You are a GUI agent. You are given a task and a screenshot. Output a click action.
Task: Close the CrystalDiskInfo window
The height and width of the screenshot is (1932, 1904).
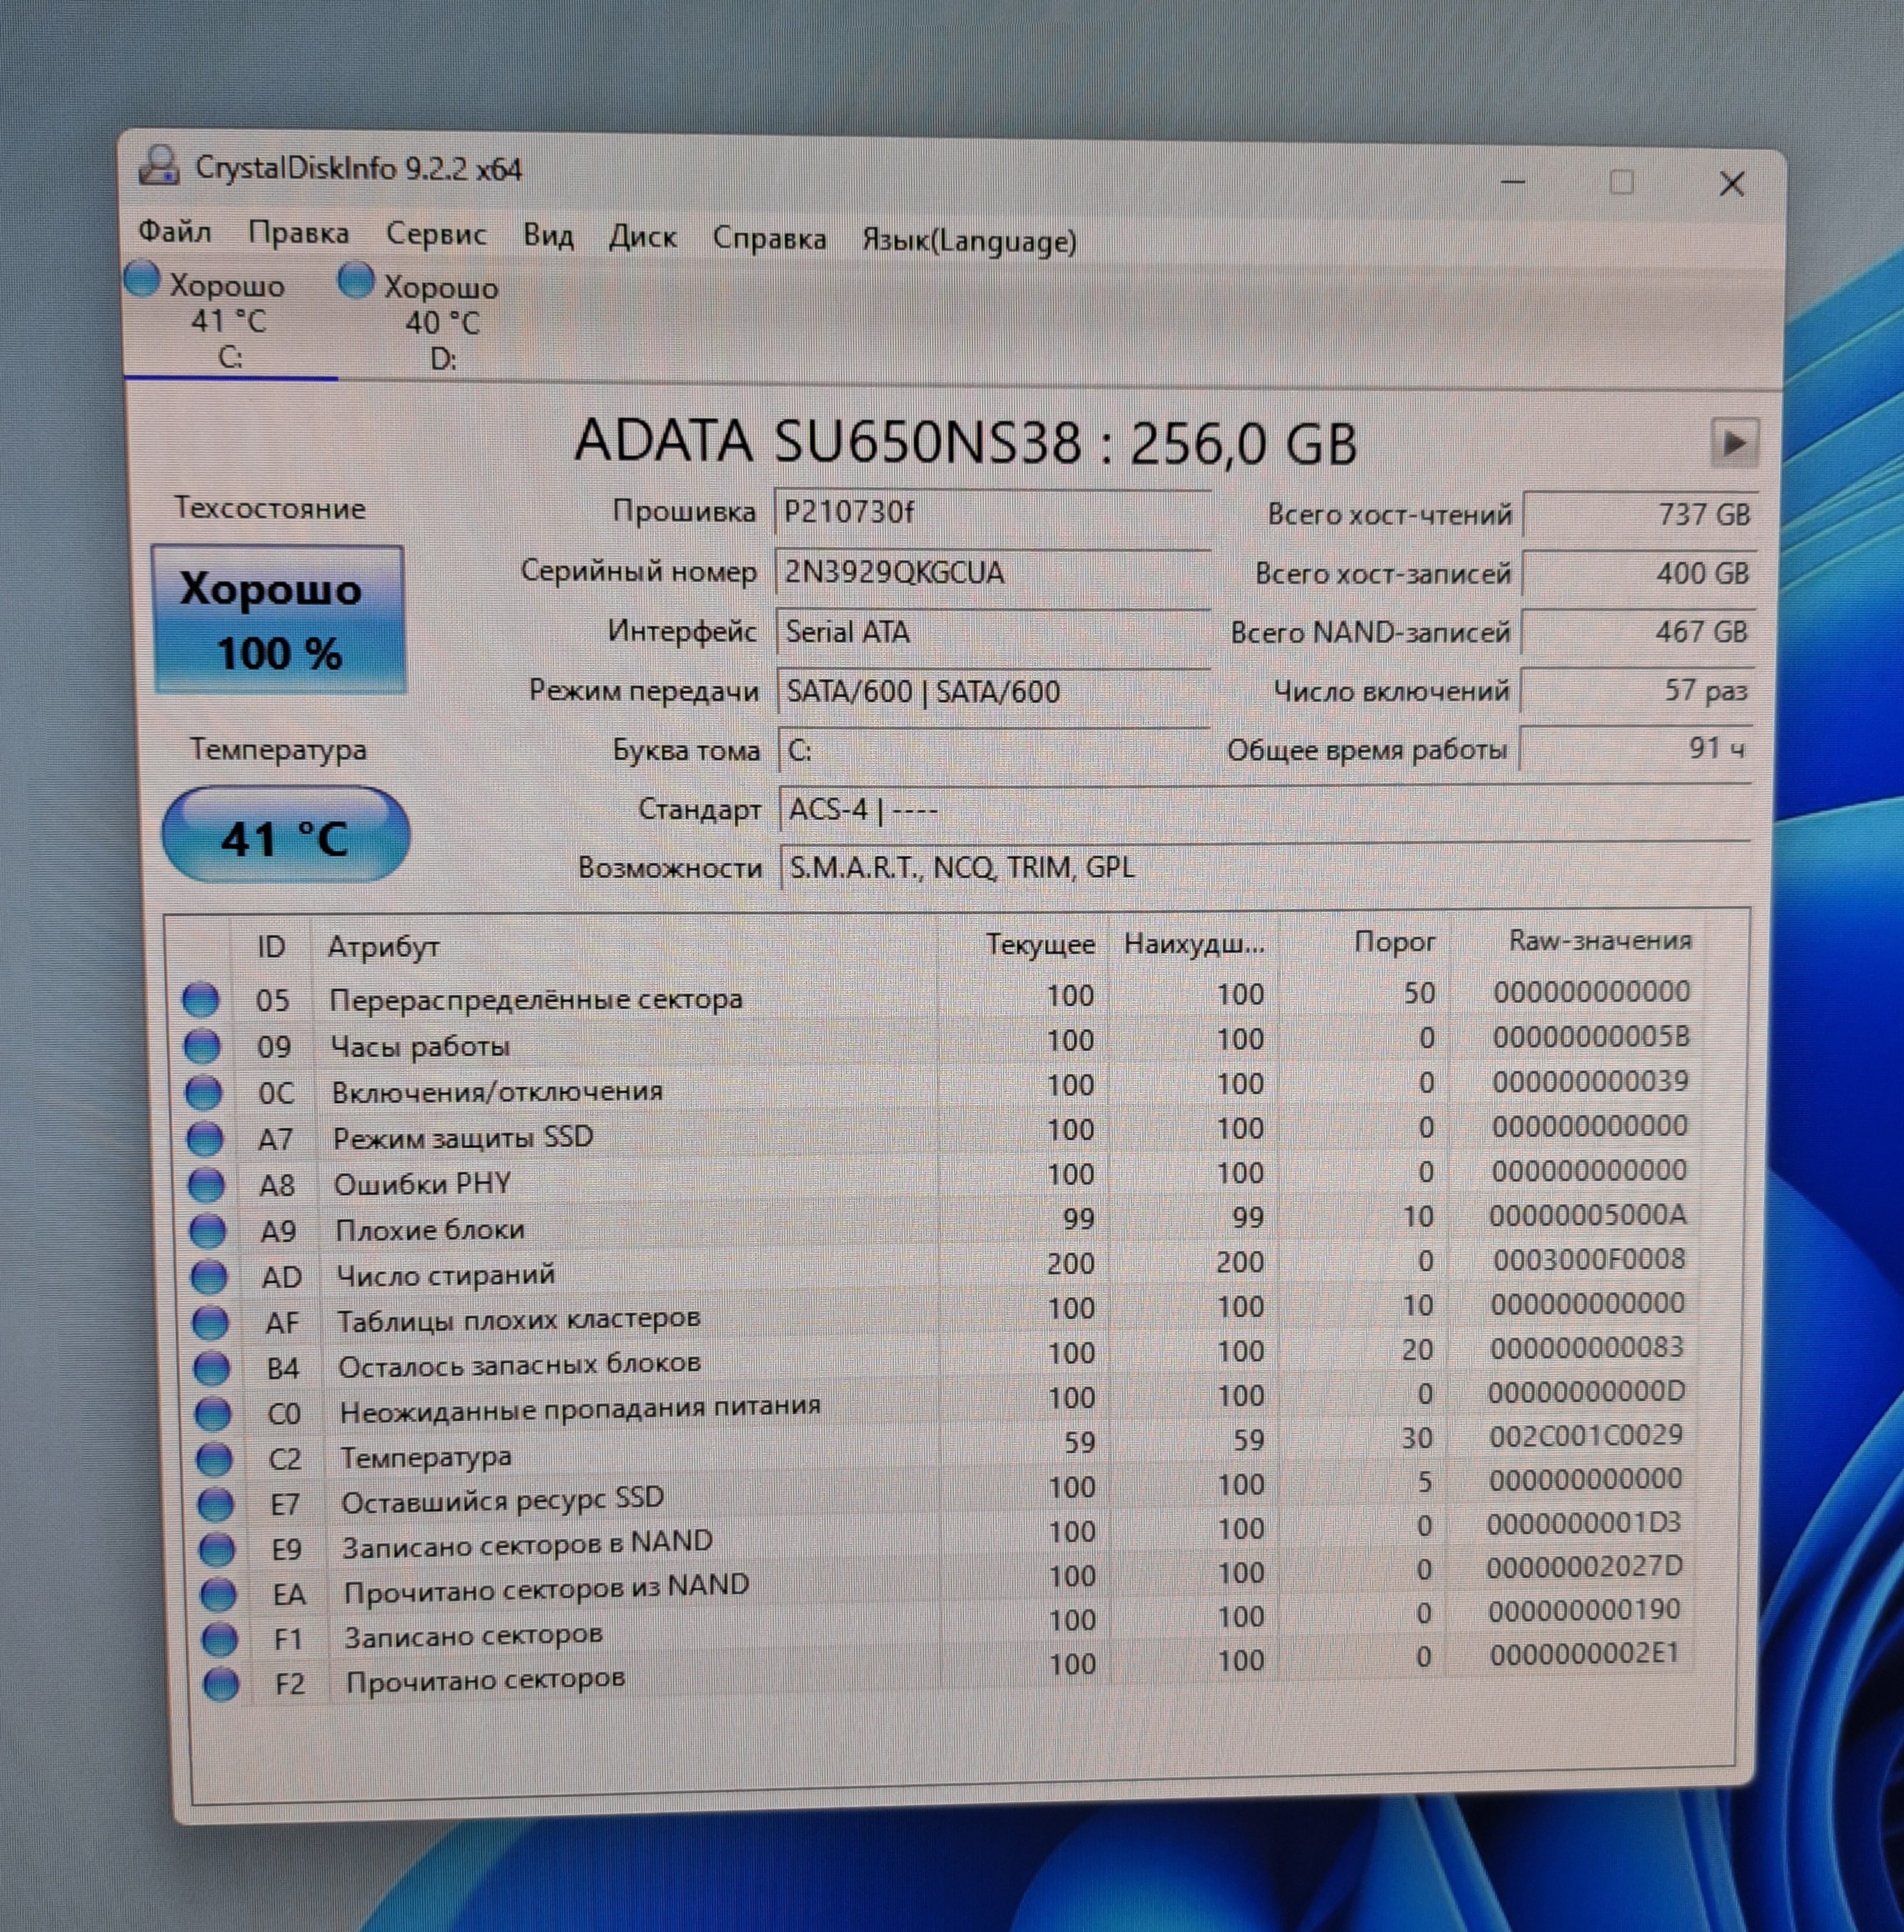pyautogui.click(x=1731, y=184)
